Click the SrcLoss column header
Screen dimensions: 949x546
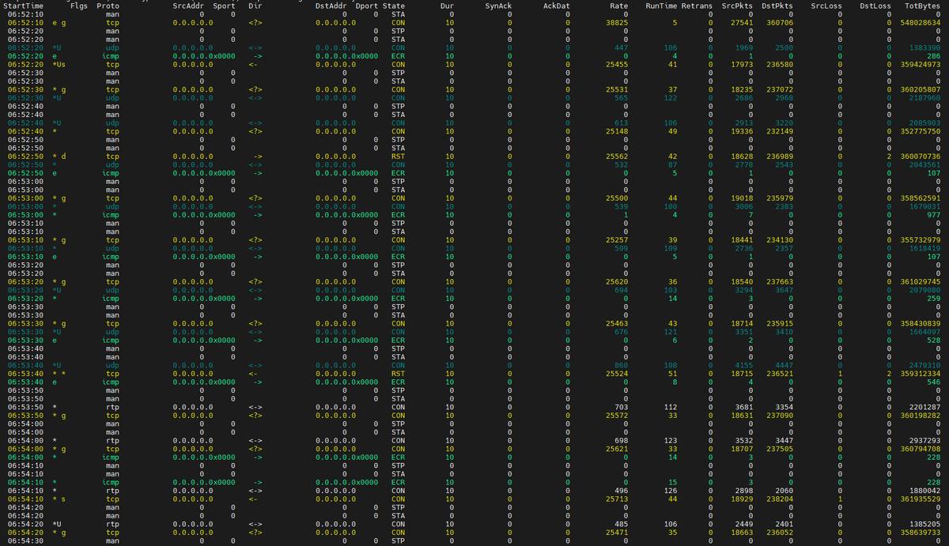point(826,6)
